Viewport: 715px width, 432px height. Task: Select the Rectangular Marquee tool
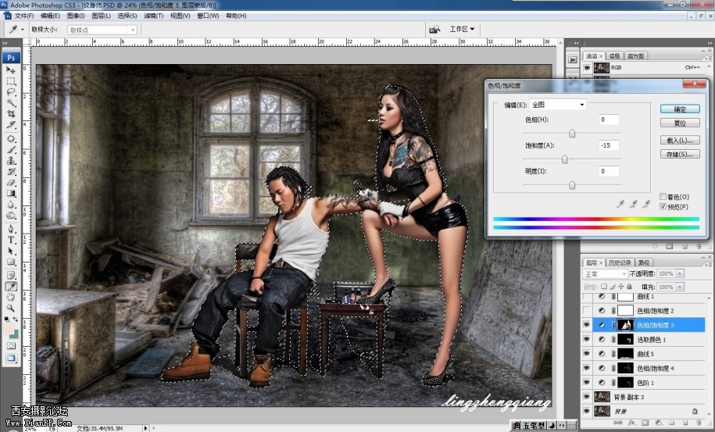click(x=12, y=81)
